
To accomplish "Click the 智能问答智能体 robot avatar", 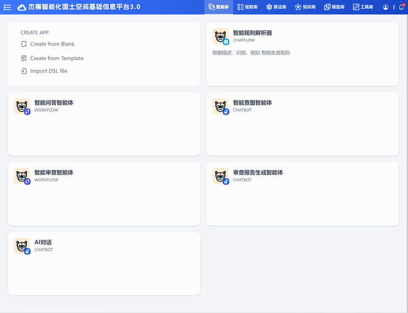I will [22, 106].
